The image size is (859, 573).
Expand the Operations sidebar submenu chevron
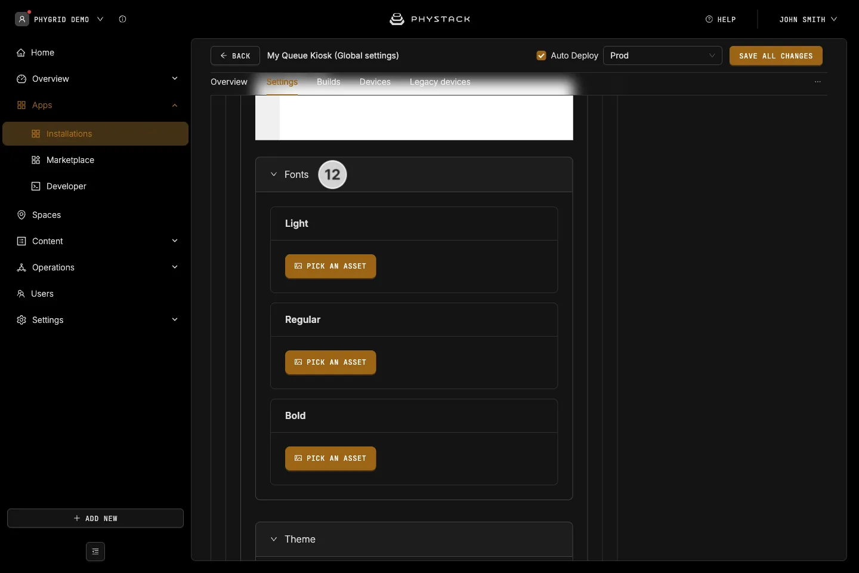coord(175,267)
